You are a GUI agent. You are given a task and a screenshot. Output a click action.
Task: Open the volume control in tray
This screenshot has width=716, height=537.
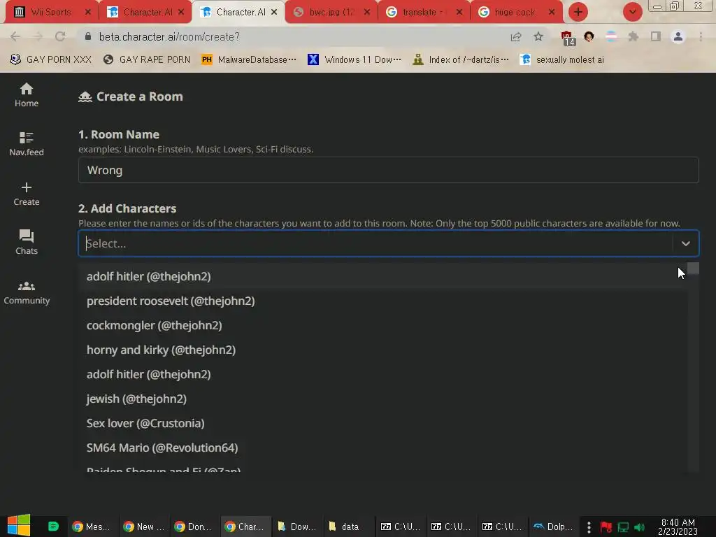(x=639, y=527)
